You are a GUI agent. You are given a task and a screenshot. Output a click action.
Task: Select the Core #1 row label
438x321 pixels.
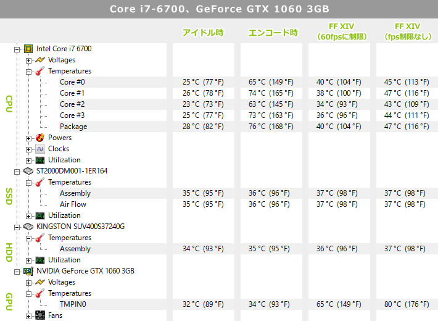72,93
